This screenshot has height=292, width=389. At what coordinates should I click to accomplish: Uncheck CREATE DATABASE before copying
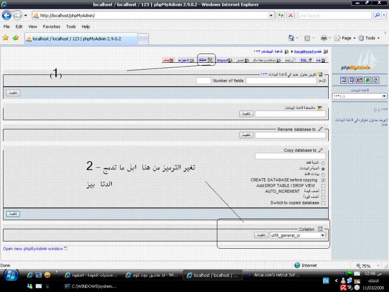click(x=323, y=180)
